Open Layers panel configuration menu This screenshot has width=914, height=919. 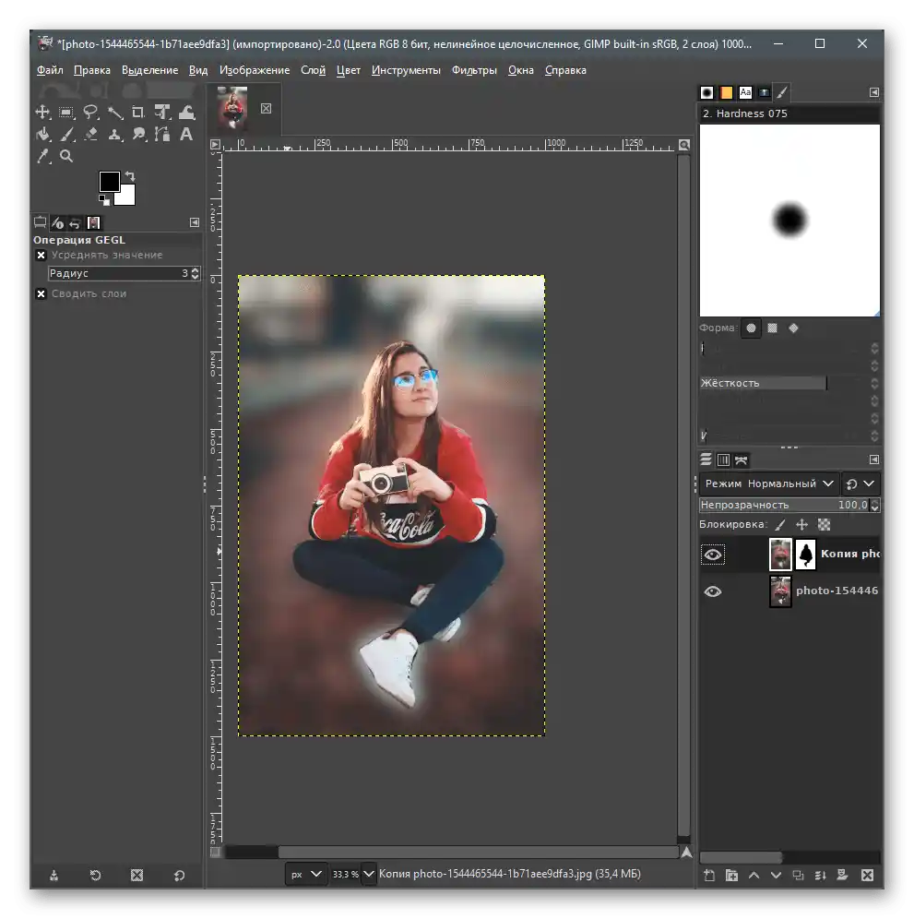coord(874,459)
